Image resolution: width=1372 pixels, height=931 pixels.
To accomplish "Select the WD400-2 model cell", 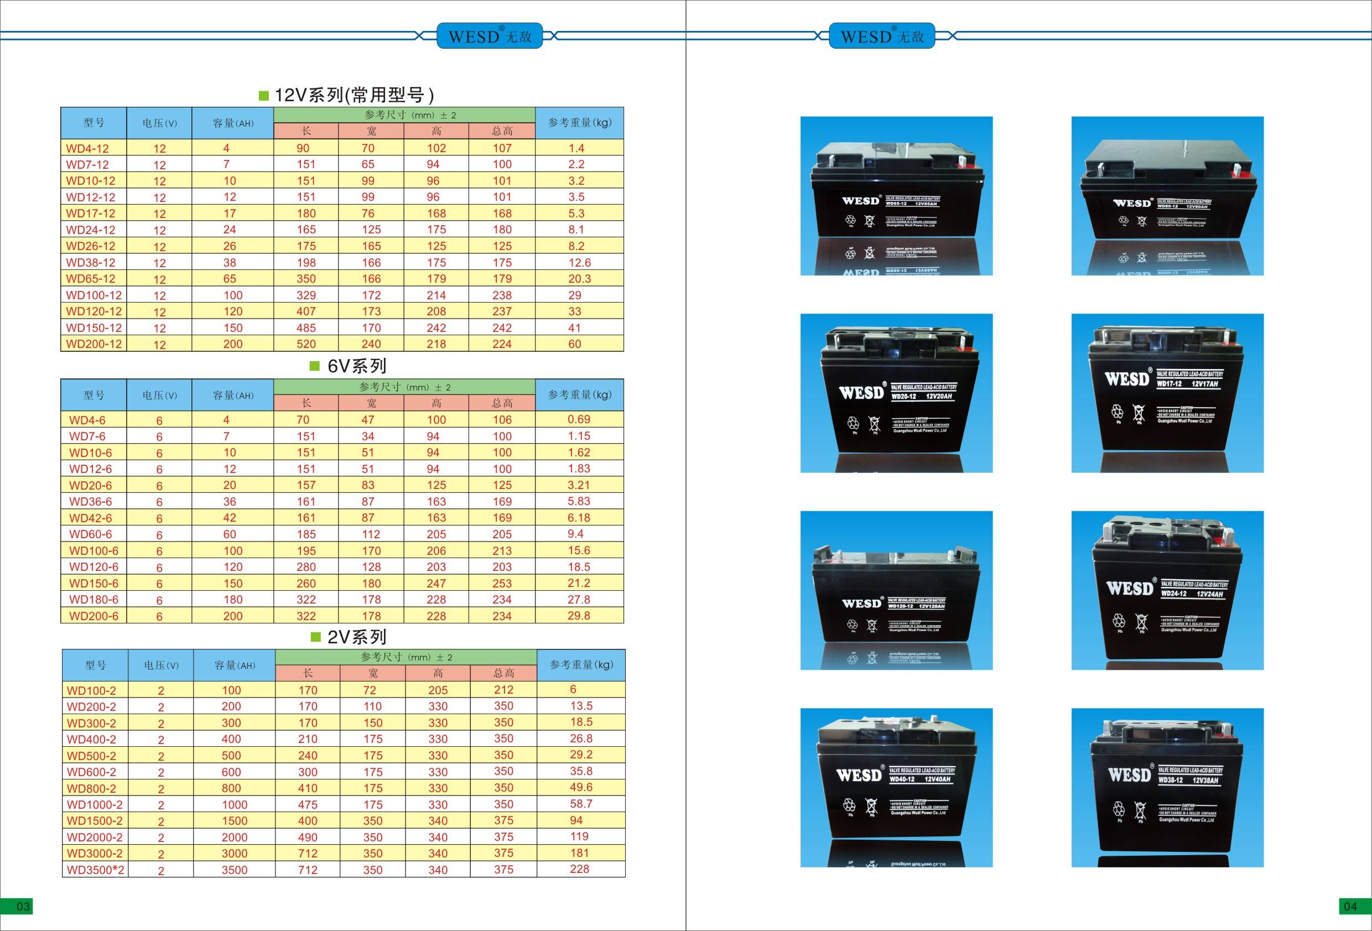I will [95, 739].
